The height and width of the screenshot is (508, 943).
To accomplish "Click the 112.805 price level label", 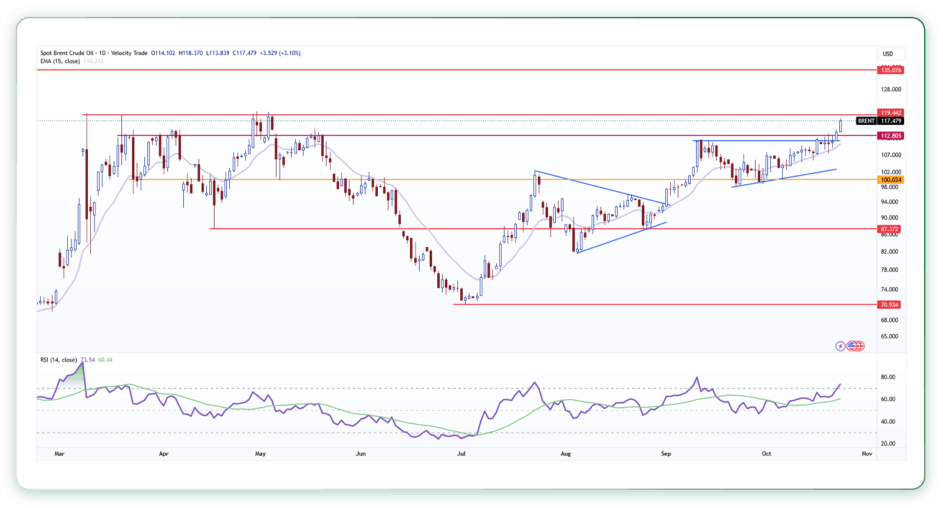I will (891, 136).
